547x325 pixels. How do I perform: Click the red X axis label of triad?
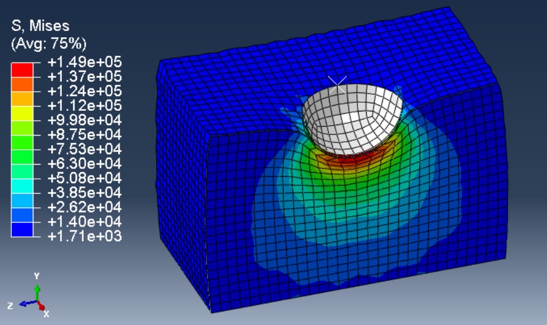coord(46,314)
